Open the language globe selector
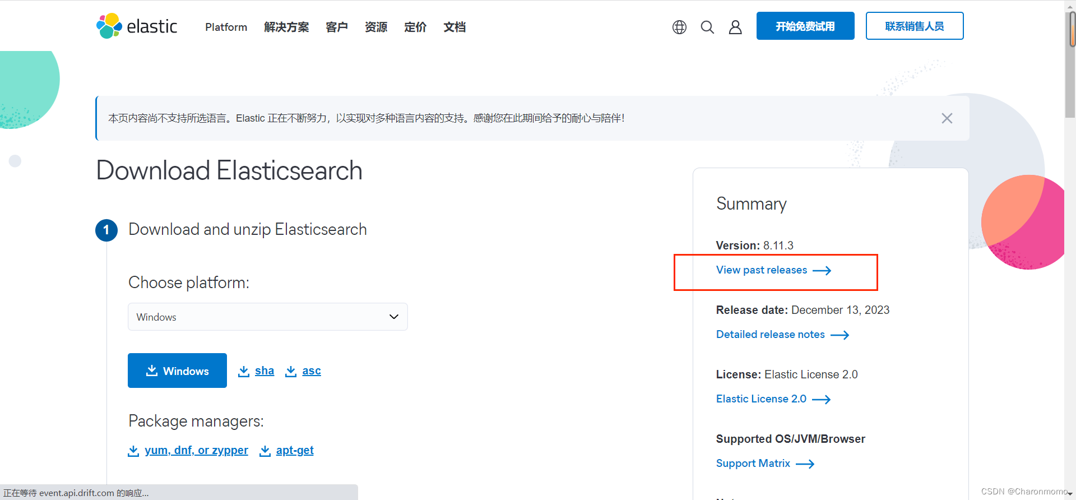This screenshot has width=1076, height=500. click(679, 27)
